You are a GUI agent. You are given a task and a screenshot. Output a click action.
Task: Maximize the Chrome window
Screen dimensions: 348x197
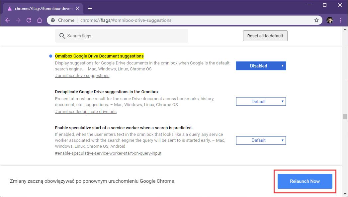[x=325, y=5]
